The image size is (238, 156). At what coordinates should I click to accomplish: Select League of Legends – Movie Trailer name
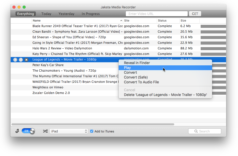click(x=64, y=60)
